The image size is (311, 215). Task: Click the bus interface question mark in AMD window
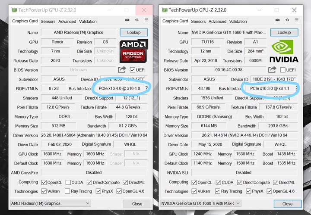[x=146, y=88]
